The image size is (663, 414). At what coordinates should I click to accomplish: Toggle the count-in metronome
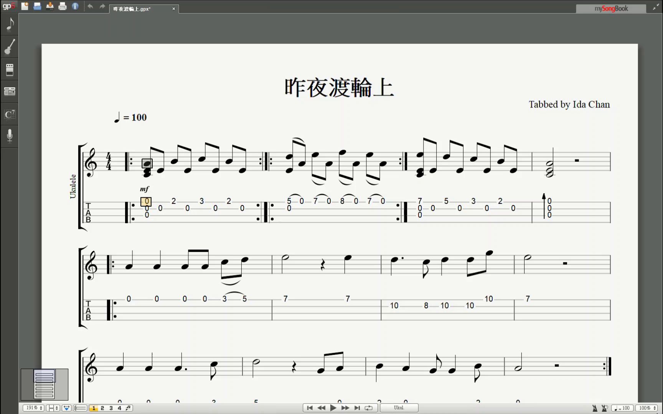coord(605,408)
